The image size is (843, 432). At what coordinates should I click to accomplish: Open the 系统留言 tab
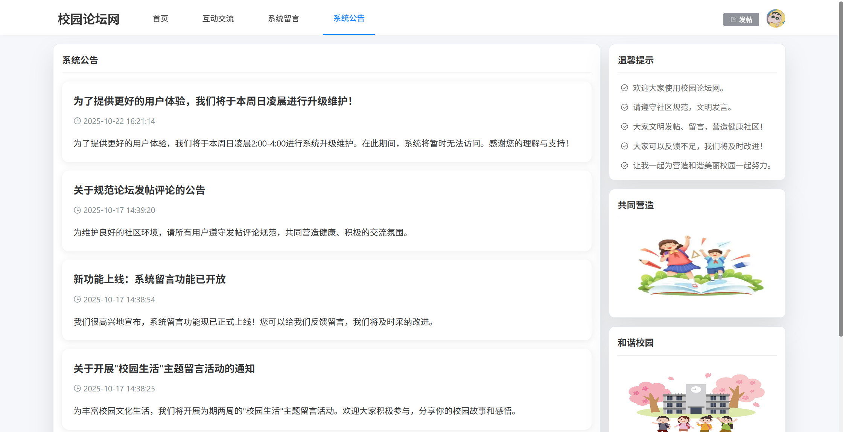[283, 18]
